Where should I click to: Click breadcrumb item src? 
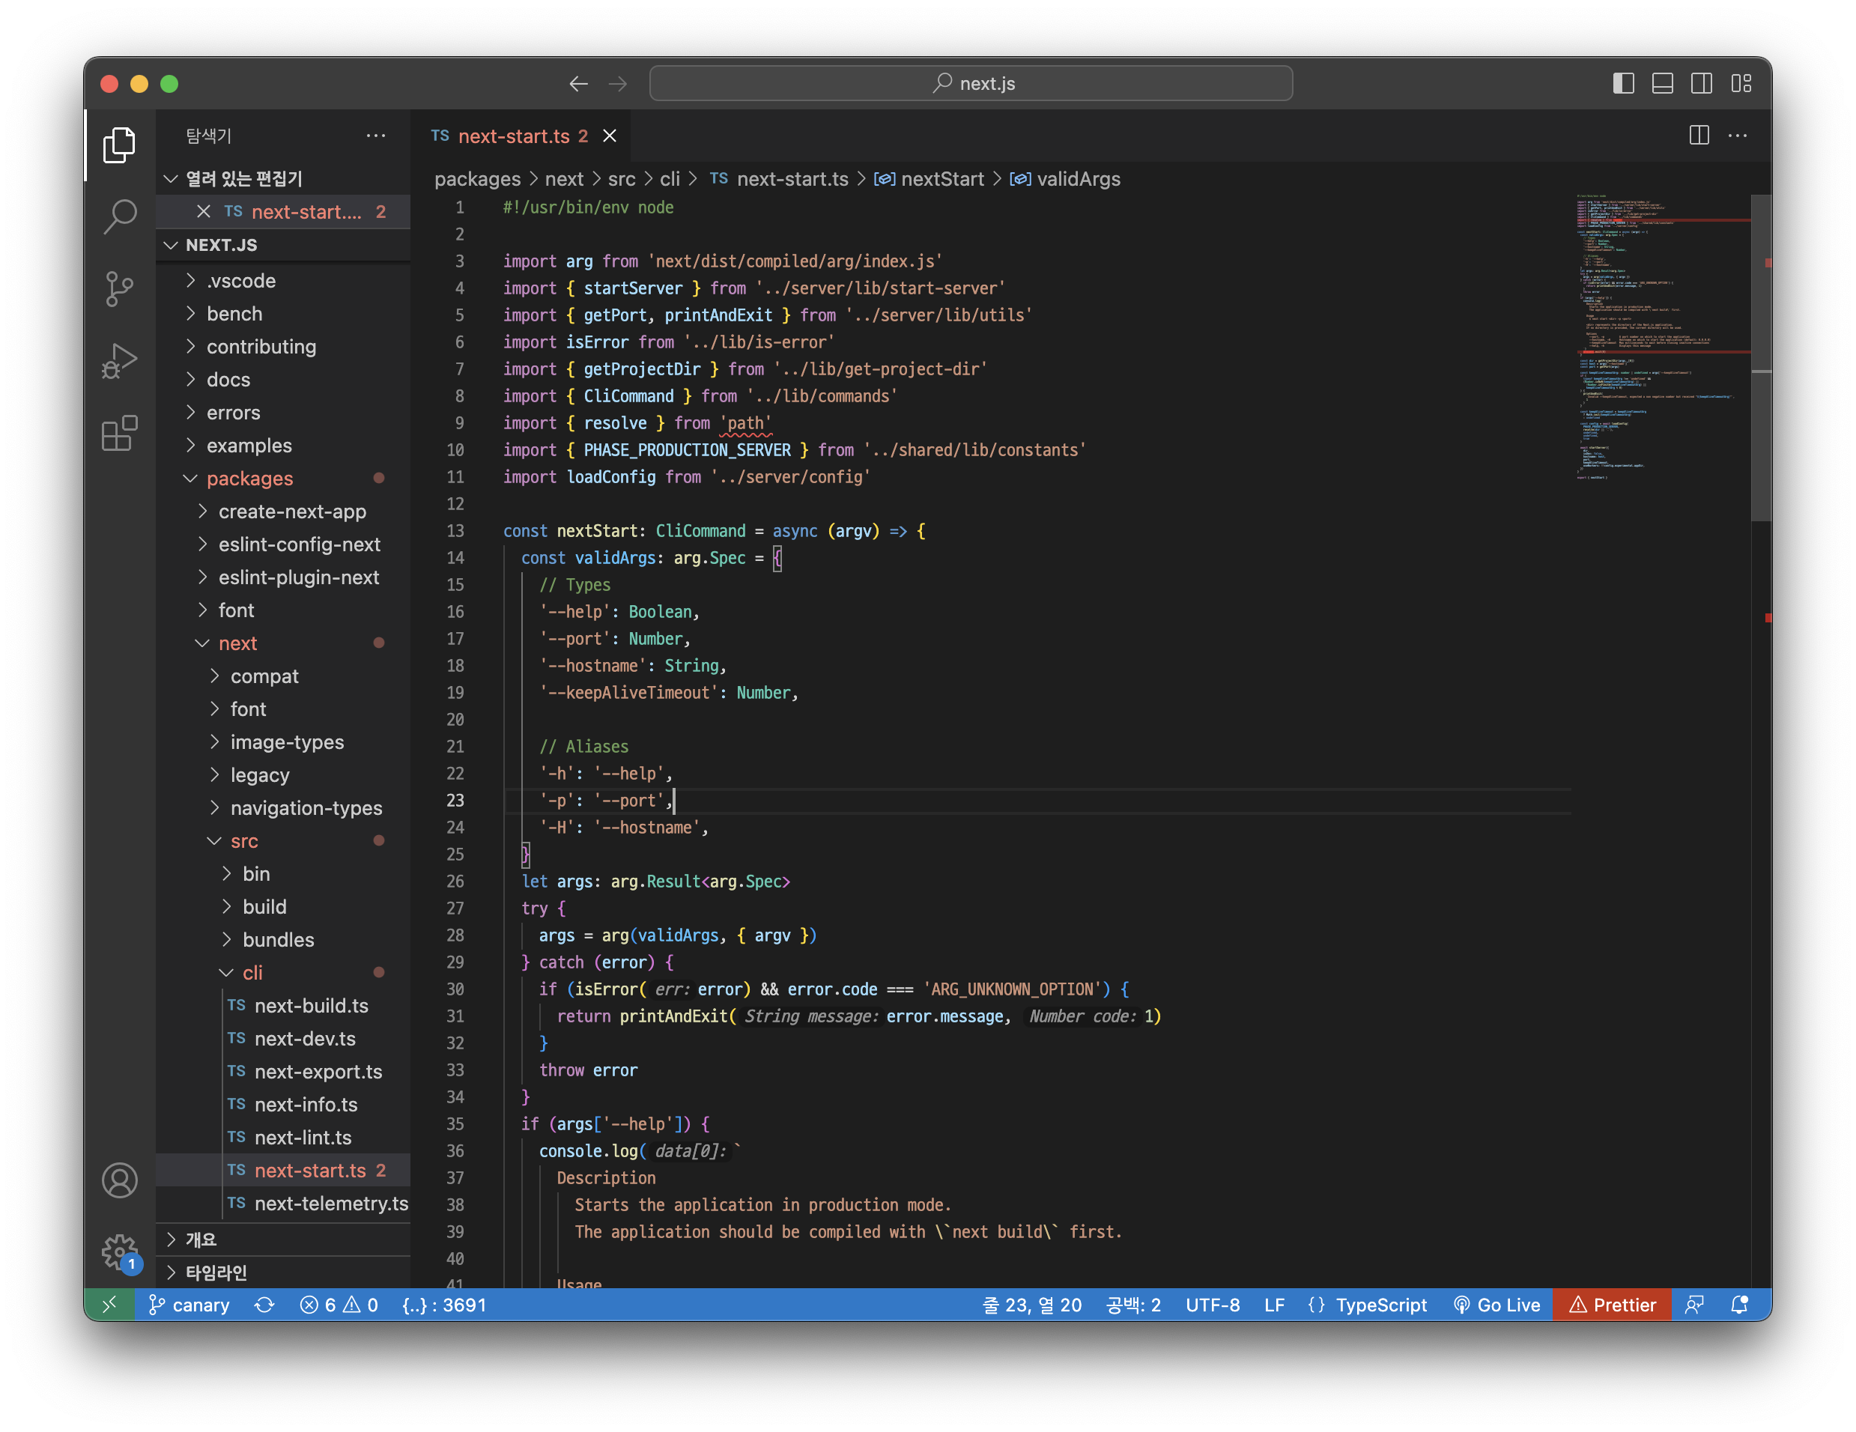pyautogui.click(x=621, y=179)
